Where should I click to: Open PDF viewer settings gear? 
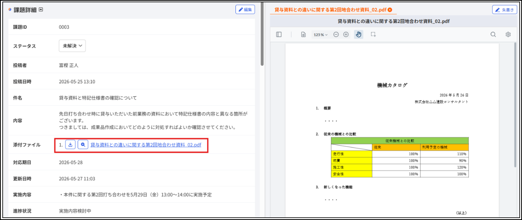click(508, 34)
